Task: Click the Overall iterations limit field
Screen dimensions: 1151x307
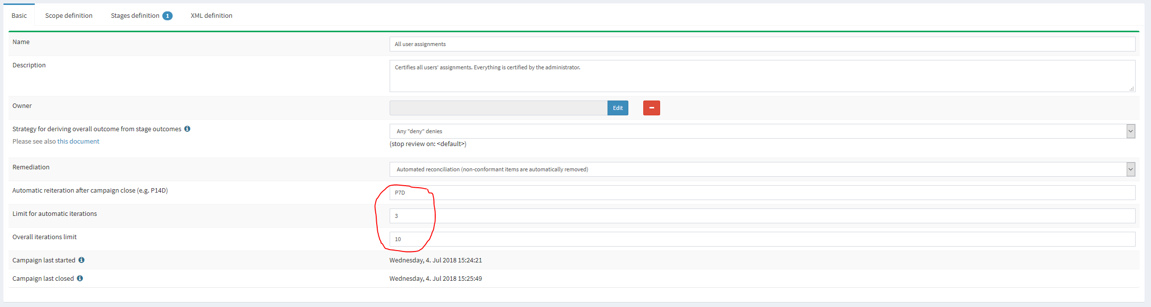Action: click(x=762, y=239)
